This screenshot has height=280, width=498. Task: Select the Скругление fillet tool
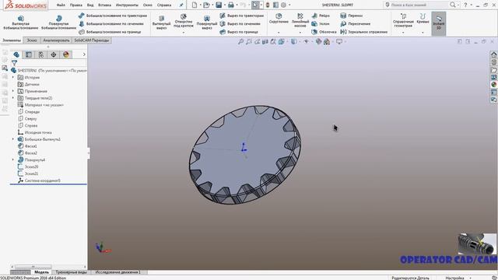tap(279, 19)
